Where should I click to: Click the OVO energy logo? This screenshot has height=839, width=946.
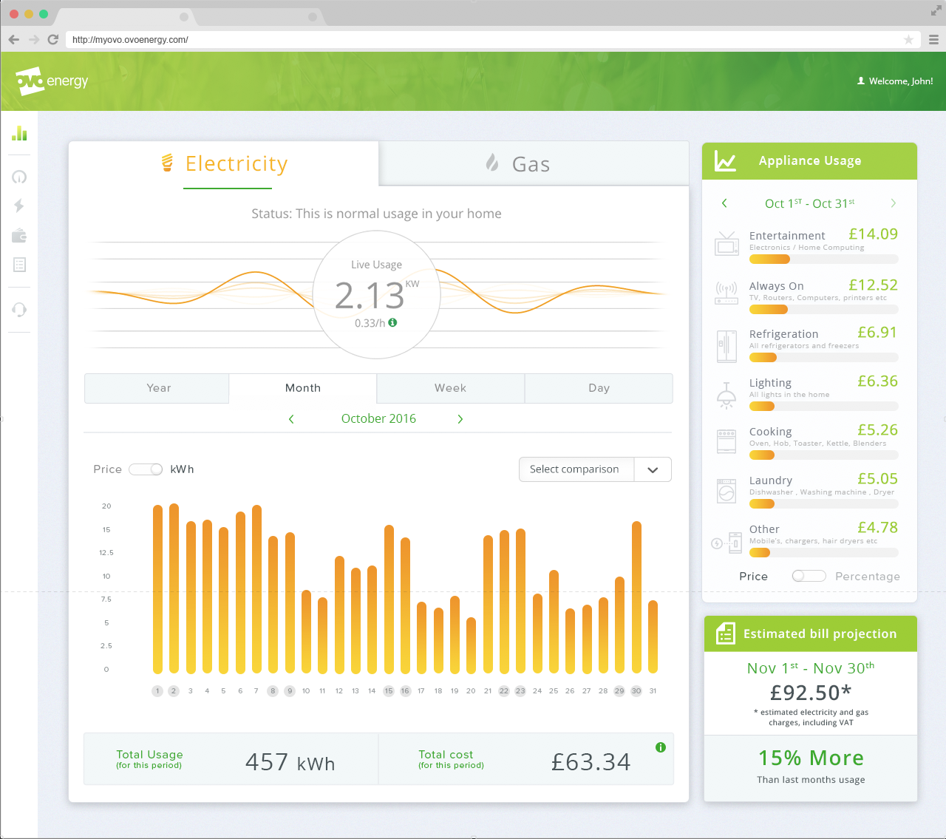click(x=50, y=81)
